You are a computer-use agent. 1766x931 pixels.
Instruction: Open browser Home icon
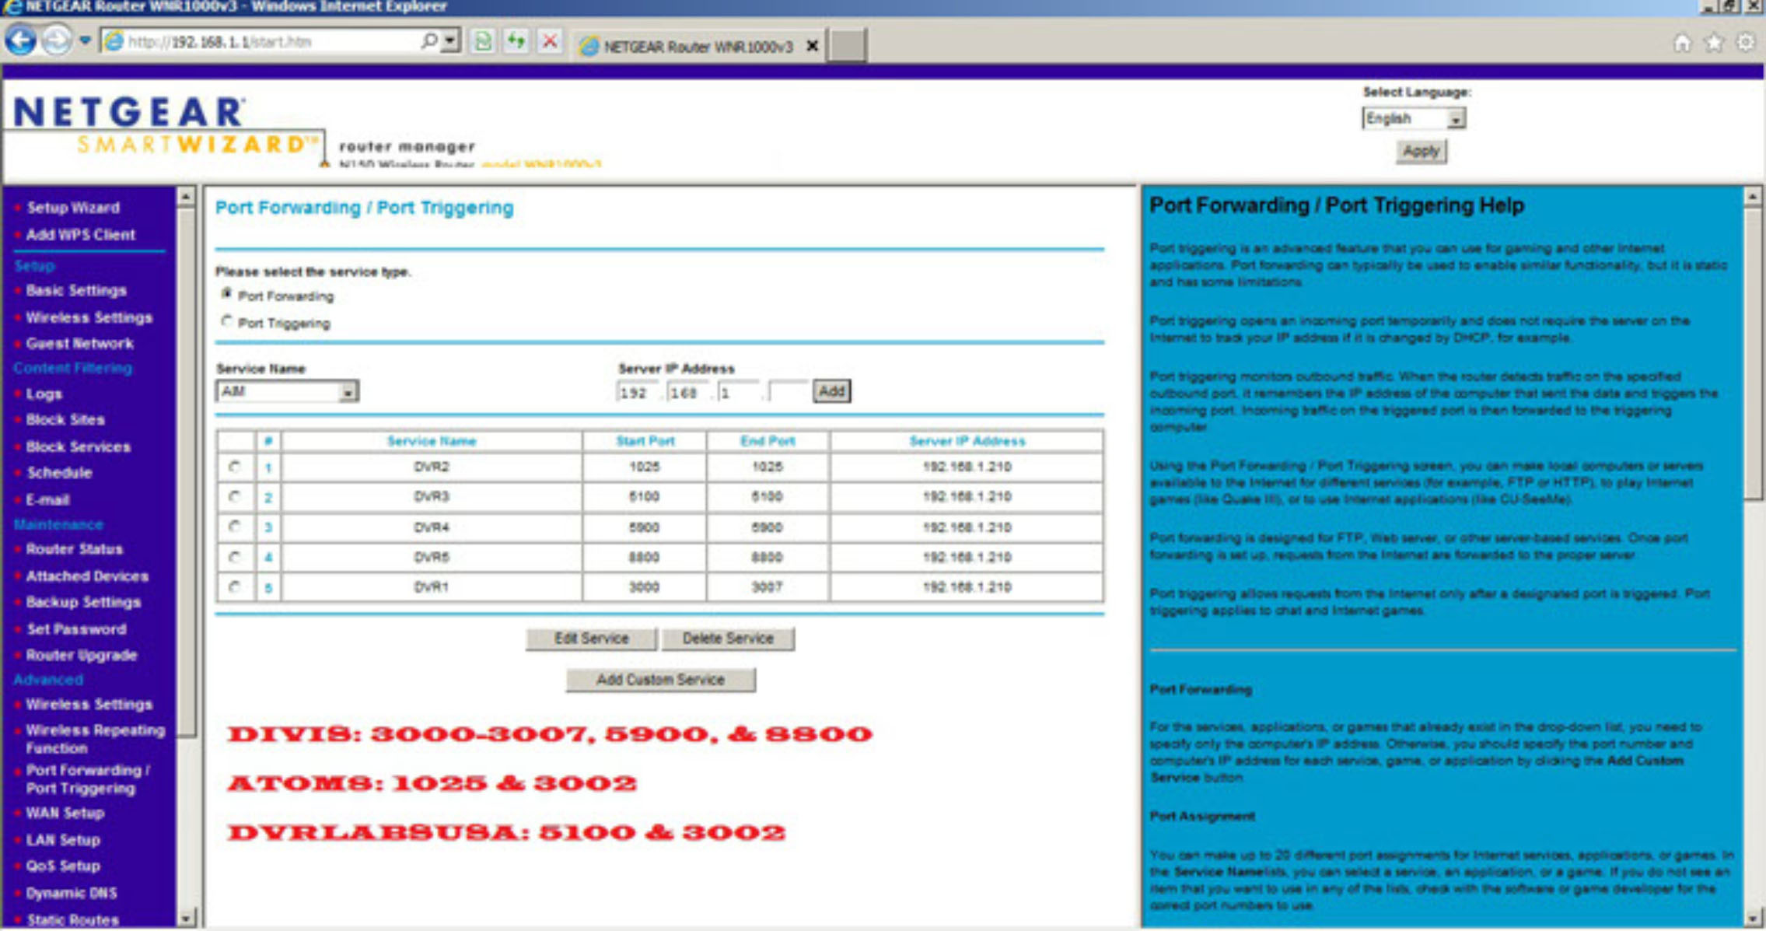pyautogui.click(x=1681, y=43)
